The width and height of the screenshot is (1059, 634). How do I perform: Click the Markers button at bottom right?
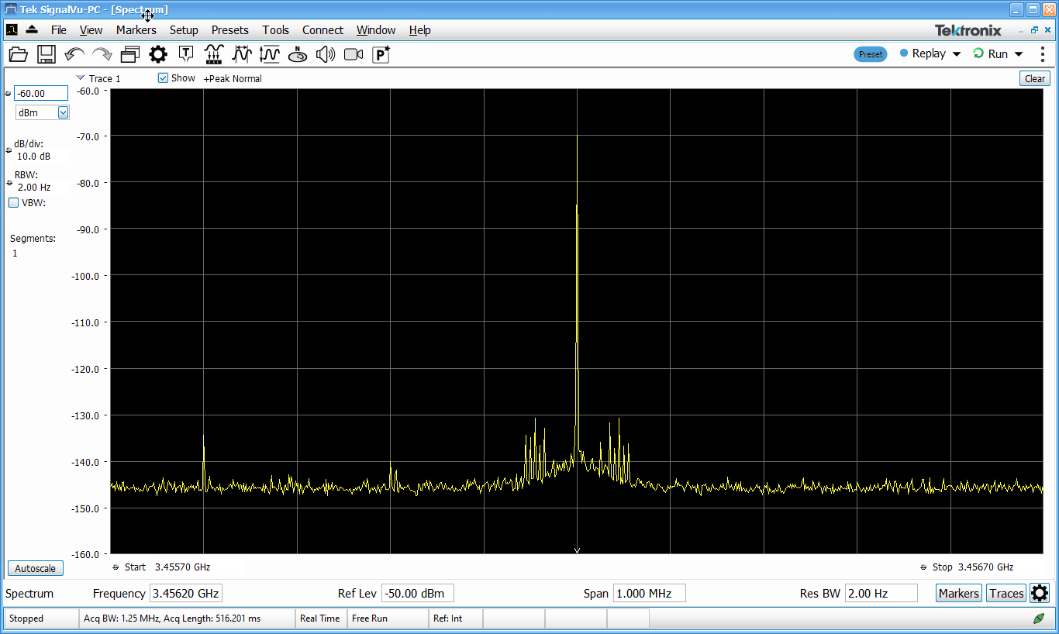[x=959, y=593]
